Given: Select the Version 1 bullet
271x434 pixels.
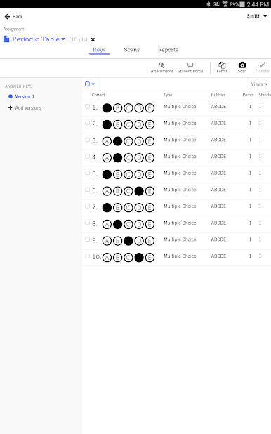Looking at the screenshot, I should (x=11, y=96).
